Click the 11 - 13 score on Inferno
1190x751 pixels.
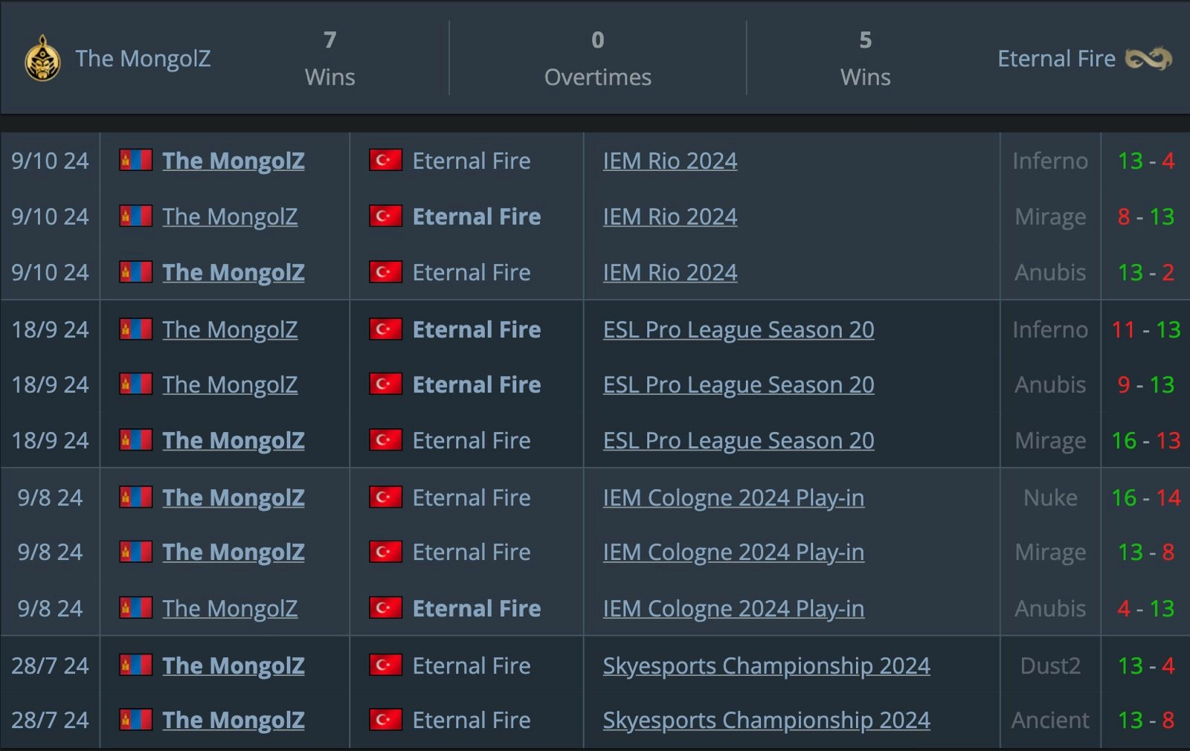[1145, 329]
